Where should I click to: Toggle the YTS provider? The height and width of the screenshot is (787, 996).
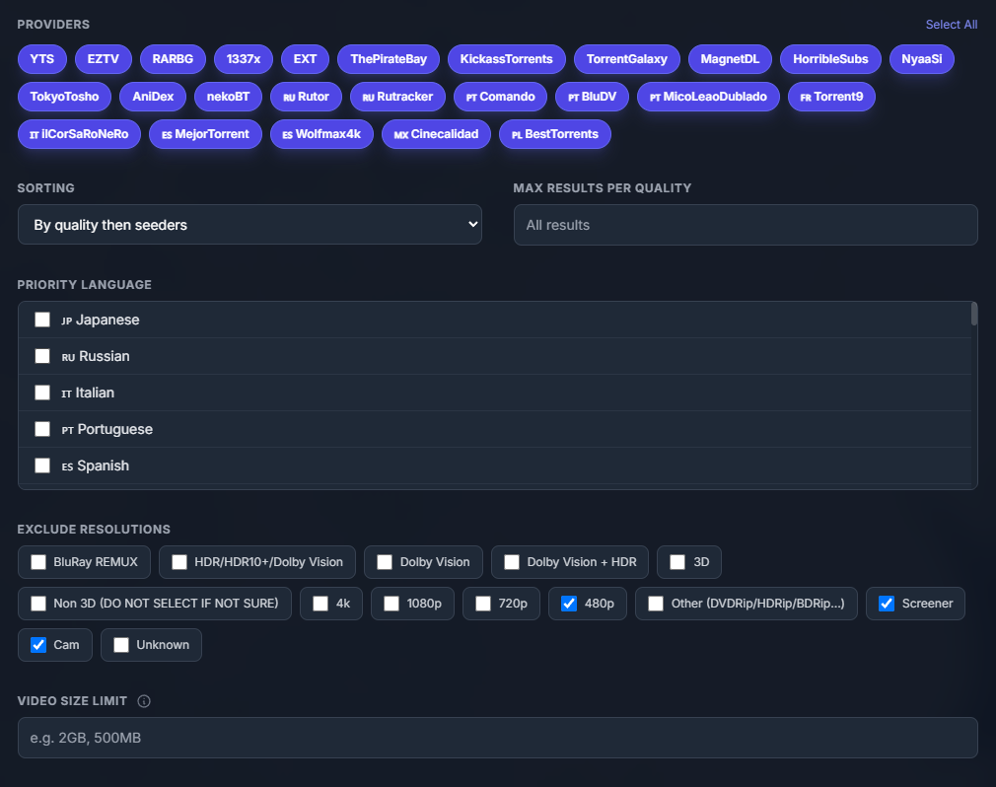[x=42, y=59]
